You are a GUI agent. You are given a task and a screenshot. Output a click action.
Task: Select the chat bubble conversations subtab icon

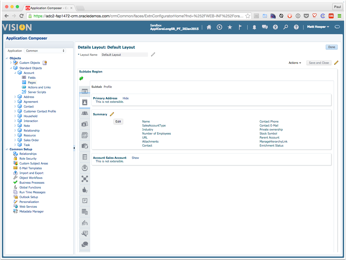coord(85,244)
